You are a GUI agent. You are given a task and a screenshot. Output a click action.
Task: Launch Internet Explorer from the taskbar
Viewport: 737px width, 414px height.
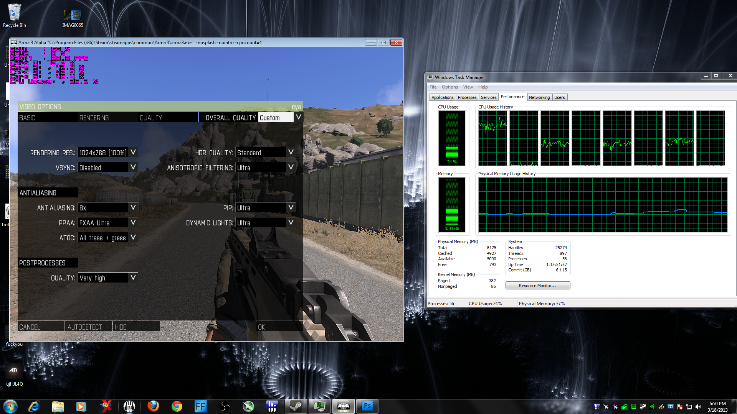click(34, 406)
